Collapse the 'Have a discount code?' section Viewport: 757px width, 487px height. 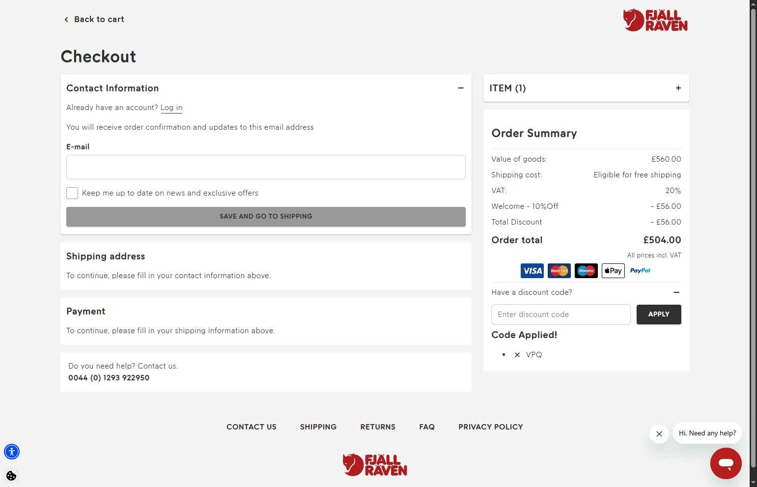(x=676, y=292)
